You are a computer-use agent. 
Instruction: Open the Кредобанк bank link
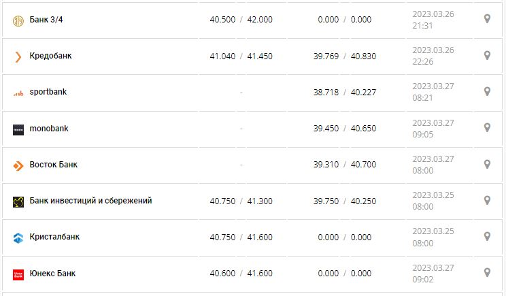click(51, 56)
